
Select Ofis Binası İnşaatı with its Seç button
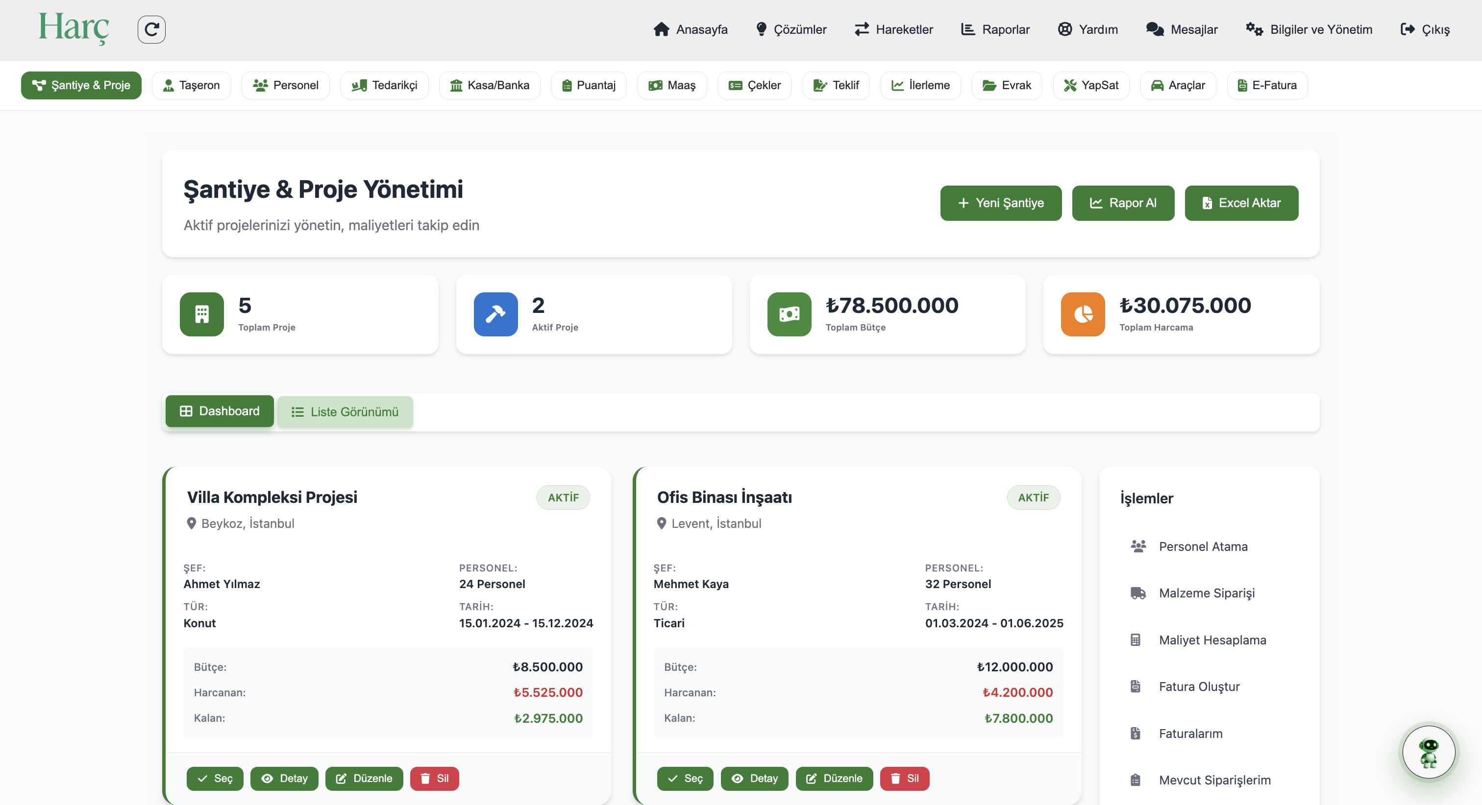coord(685,779)
